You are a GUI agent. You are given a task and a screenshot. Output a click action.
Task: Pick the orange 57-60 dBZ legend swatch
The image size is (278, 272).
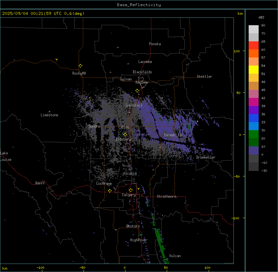253,53
